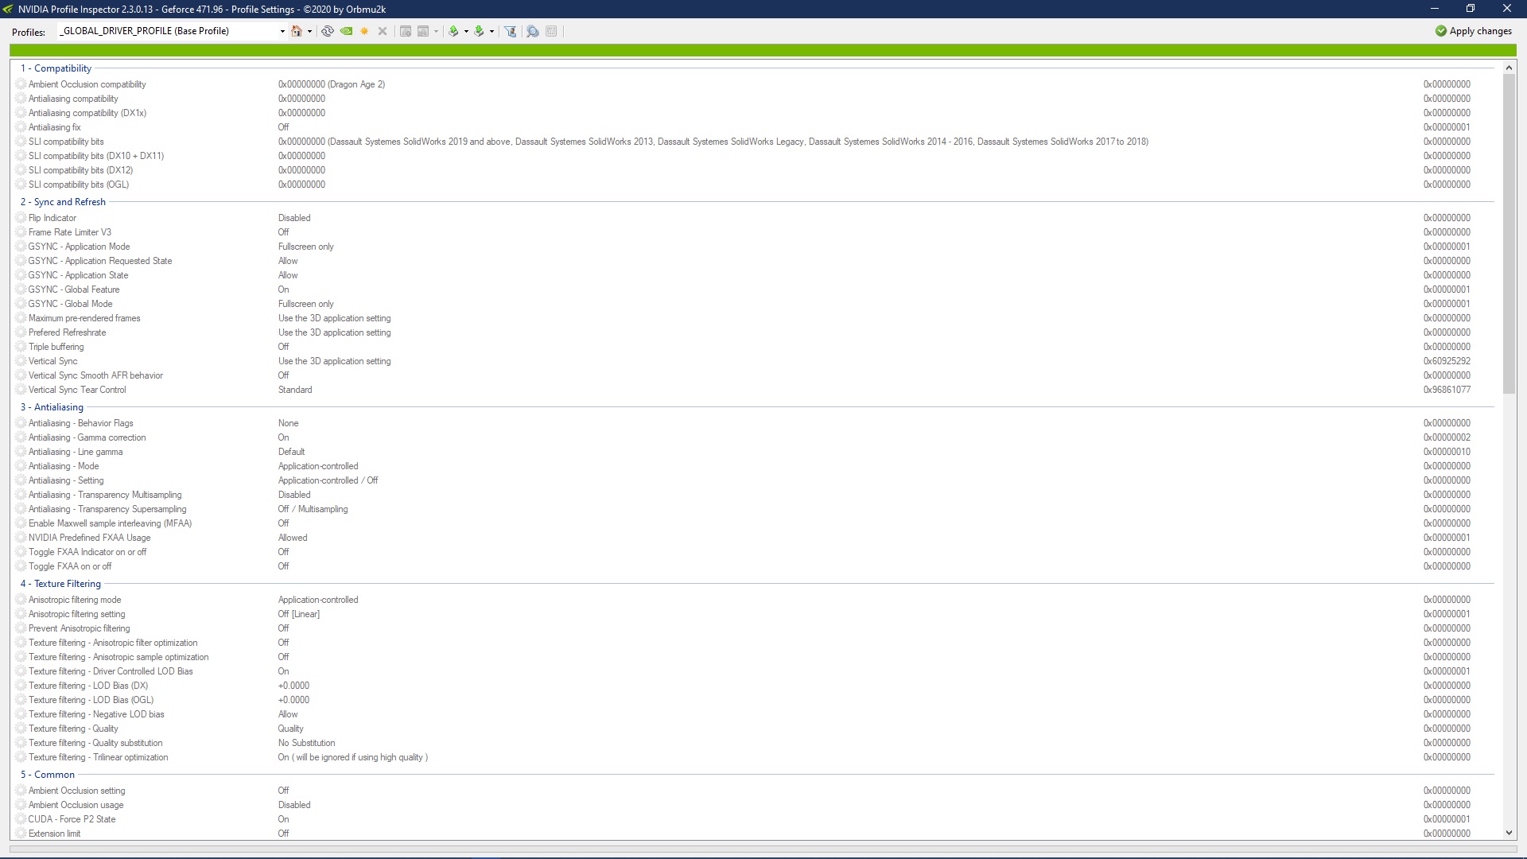1527x859 pixels.
Task: Click the SLI compatibility bits SolidWorks value text
Action: [713, 142]
